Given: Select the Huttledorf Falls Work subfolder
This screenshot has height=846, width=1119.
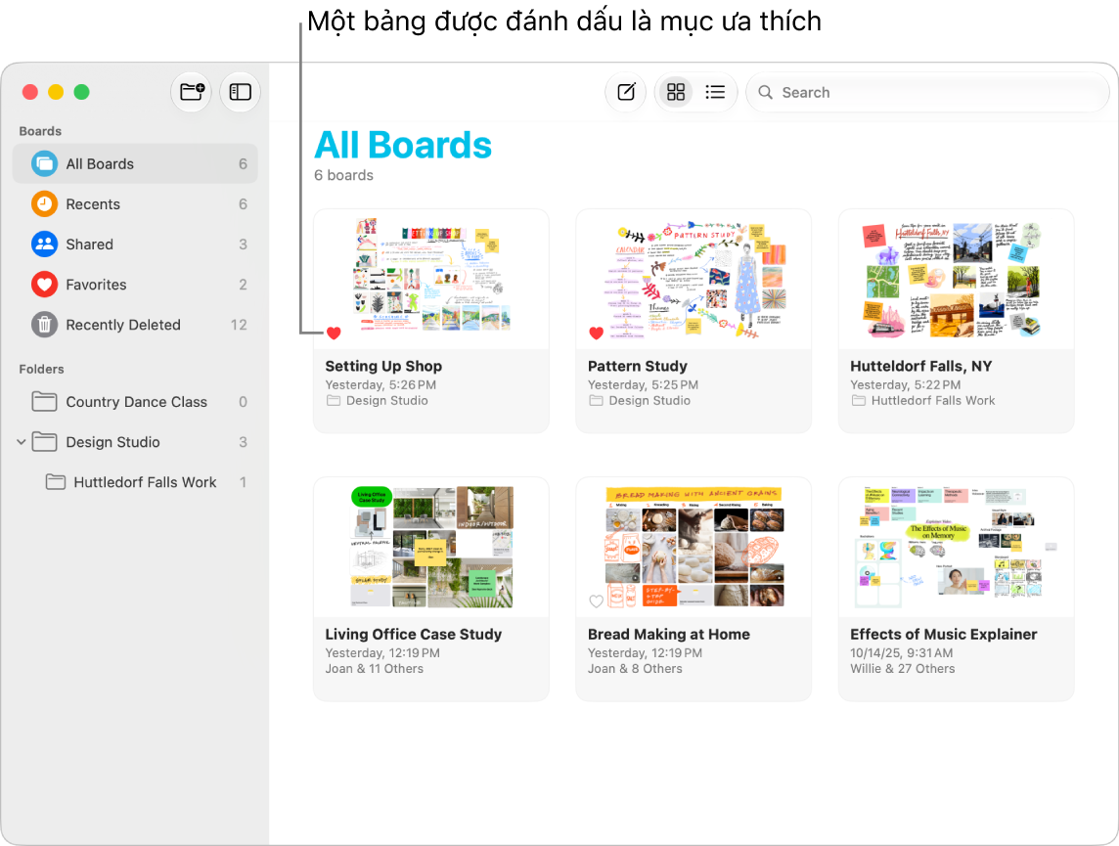Looking at the screenshot, I should point(145,482).
